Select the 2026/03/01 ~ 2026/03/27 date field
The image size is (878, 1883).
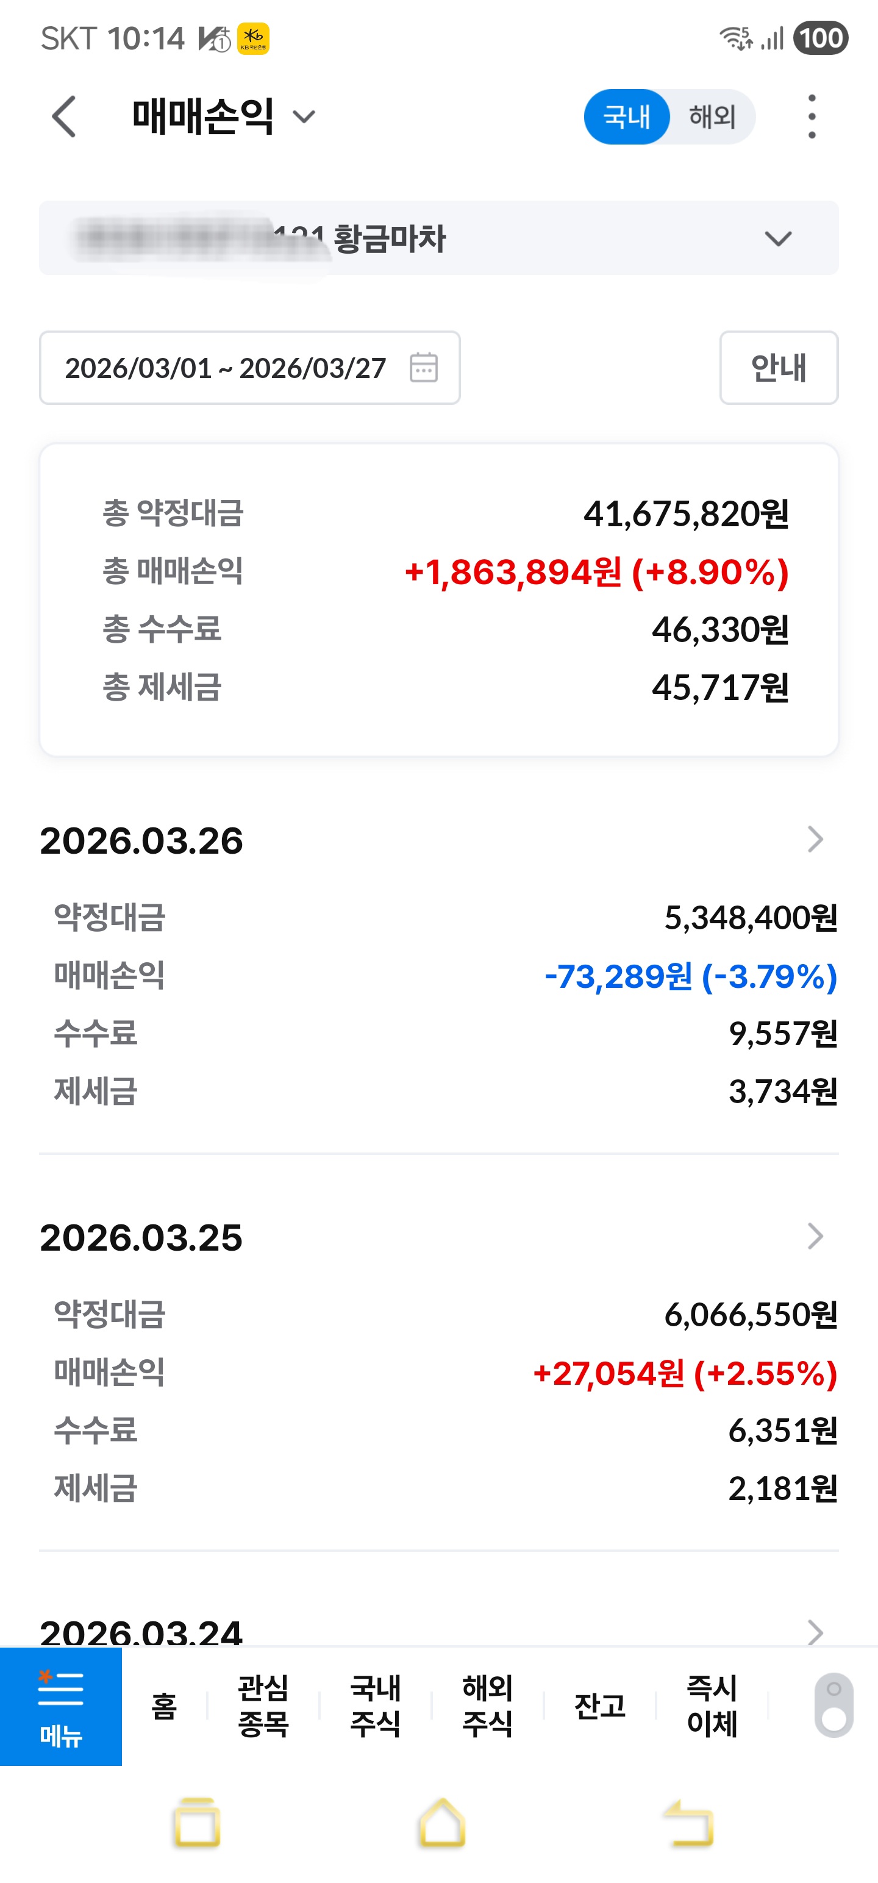[225, 368]
